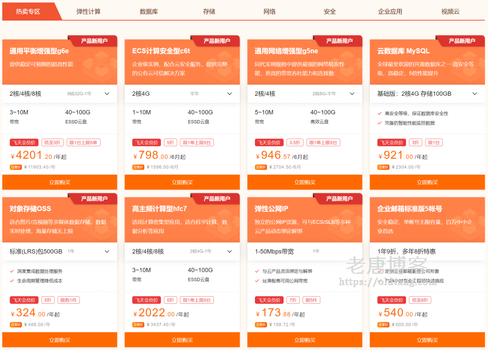The height and width of the screenshot is (350, 488).
Task: Open the 企业应用 category tab
Action: (390, 11)
